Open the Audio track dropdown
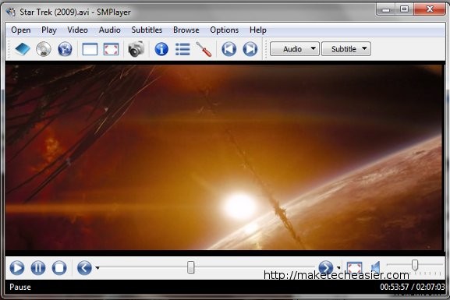Viewport: 450px width, 300px height. (295, 49)
